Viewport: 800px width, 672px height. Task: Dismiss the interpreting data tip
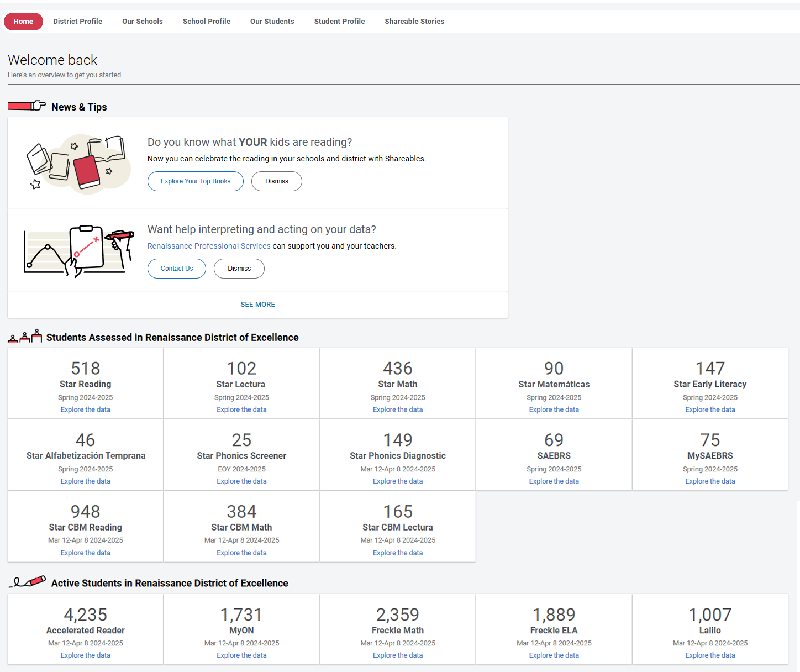pyautogui.click(x=239, y=269)
